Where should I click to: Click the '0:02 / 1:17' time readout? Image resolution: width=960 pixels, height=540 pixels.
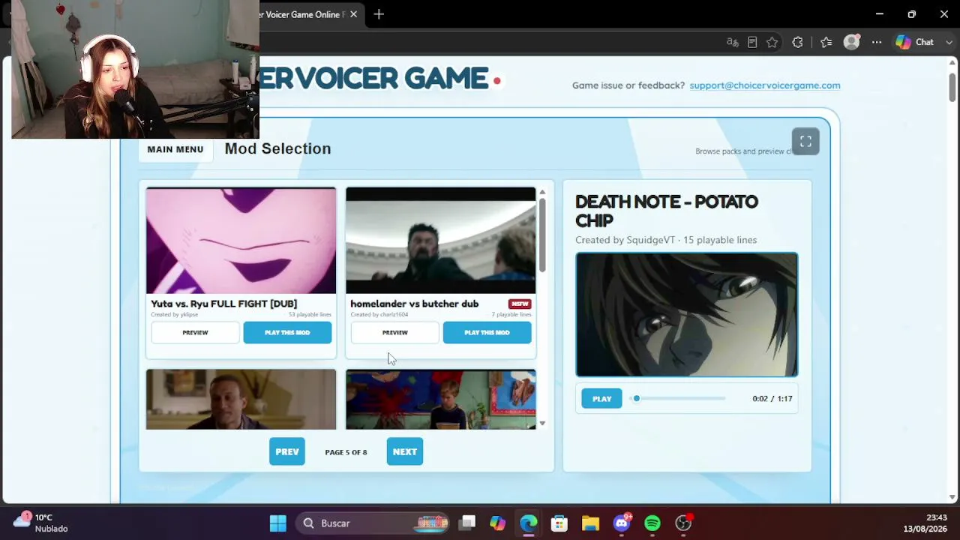point(772,399)
